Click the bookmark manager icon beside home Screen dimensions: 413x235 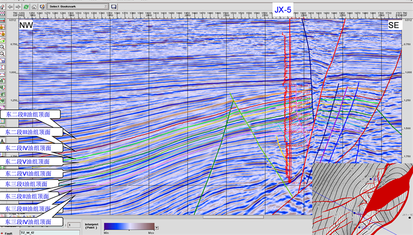tap(42, 7)
